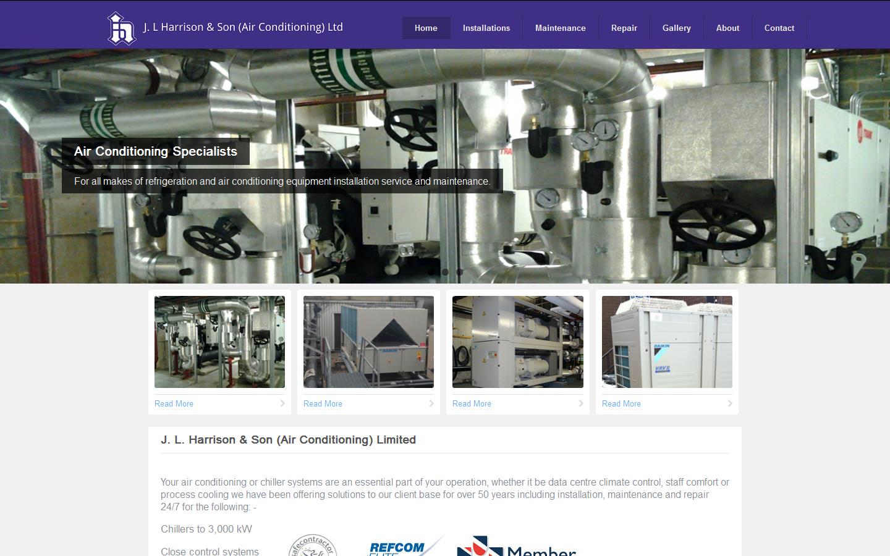Click the rooftop chiller thumbnail image

coord(368,342)
